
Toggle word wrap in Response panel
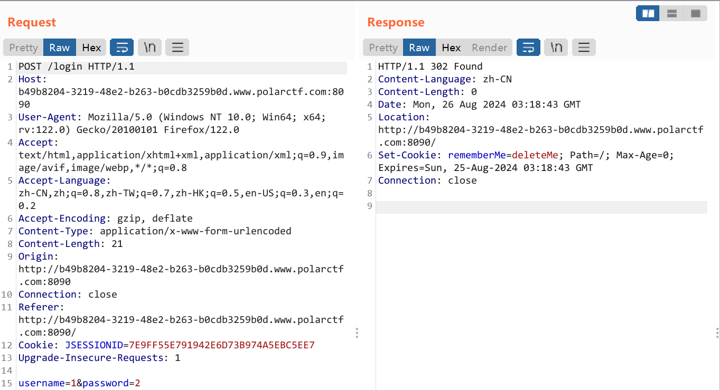coord(528,47)
